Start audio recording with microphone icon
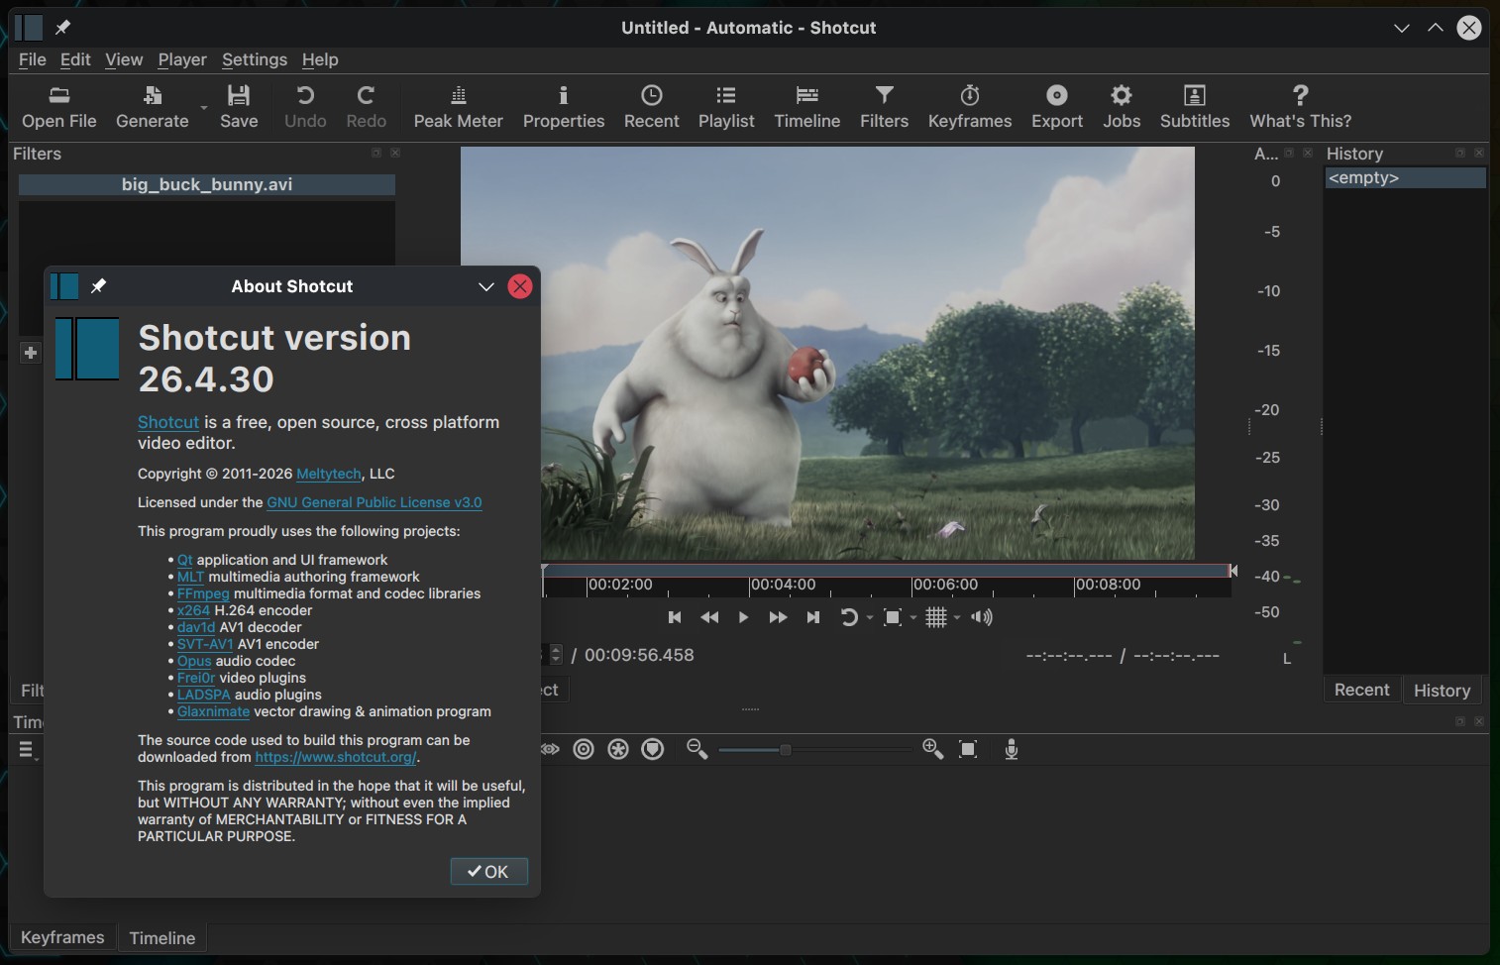Screen dimensions: 1500x965 point(1011,750)
